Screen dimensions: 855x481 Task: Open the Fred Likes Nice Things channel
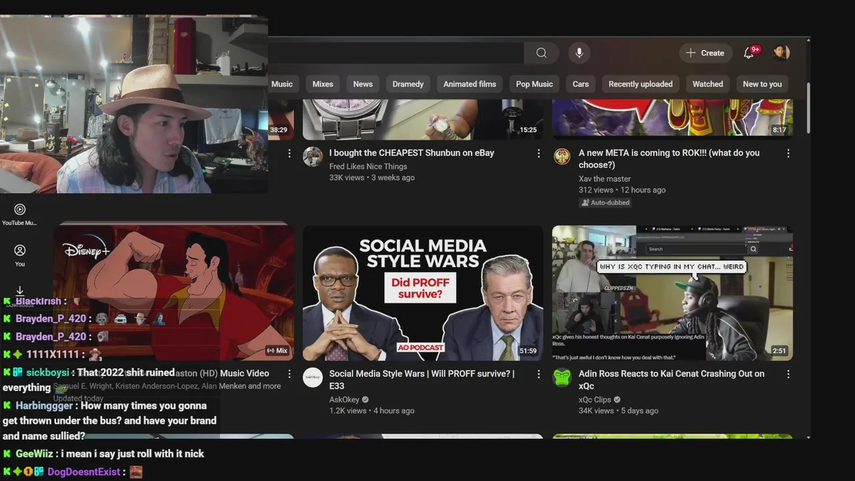tap(368, 166)
